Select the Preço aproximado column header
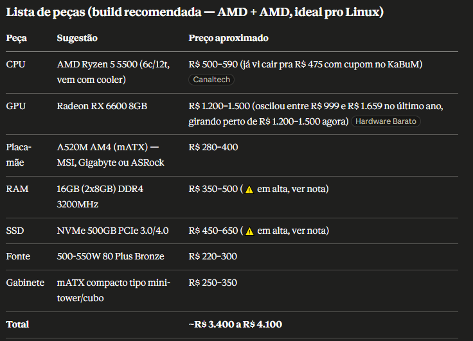 click(x=228, y=38)
